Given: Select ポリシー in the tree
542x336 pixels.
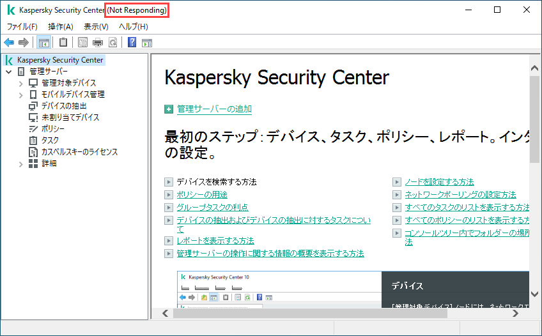Looking at the screenshot, I should tap(52, 129).
